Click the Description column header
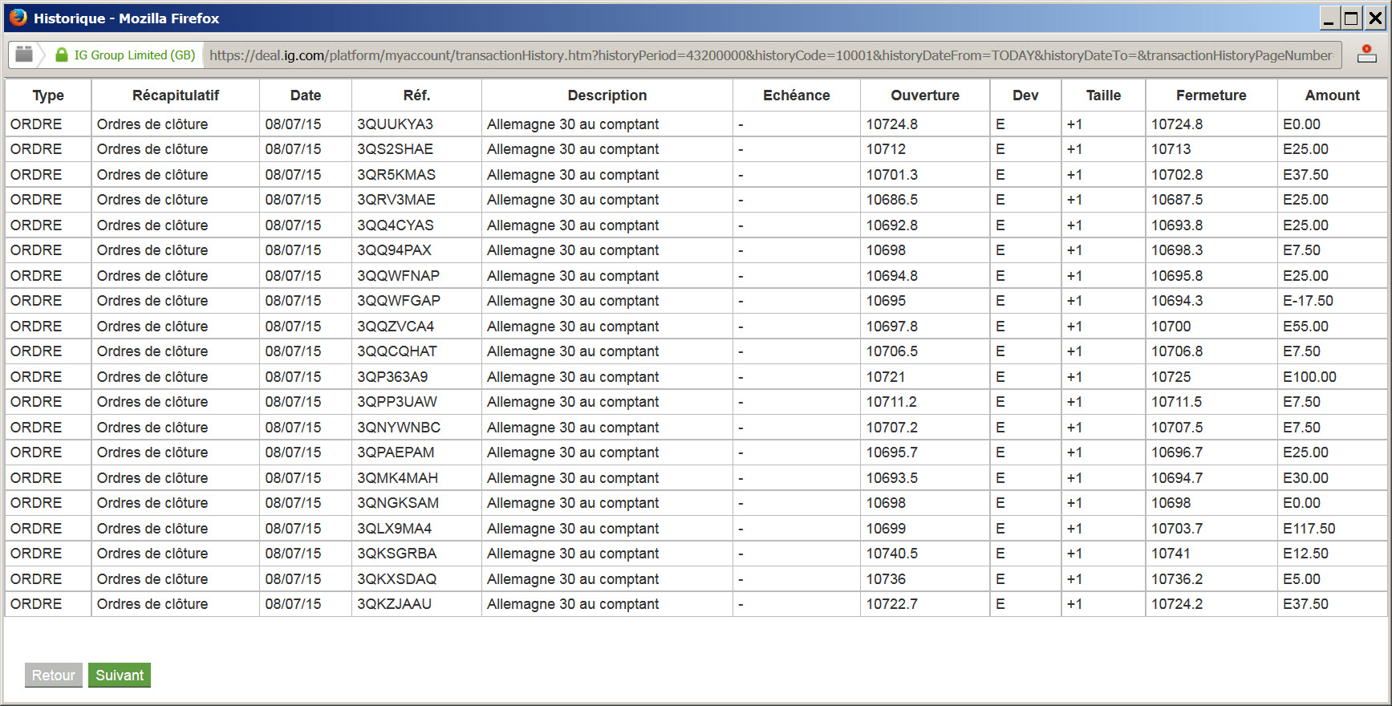This screenshot has height=706, width=1392. [607, 95]
